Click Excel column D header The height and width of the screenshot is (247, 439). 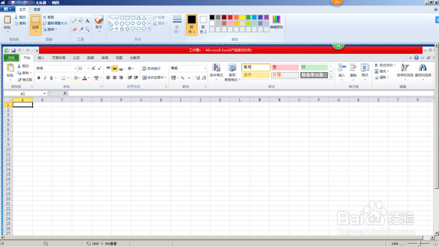[x=82, y=100]
